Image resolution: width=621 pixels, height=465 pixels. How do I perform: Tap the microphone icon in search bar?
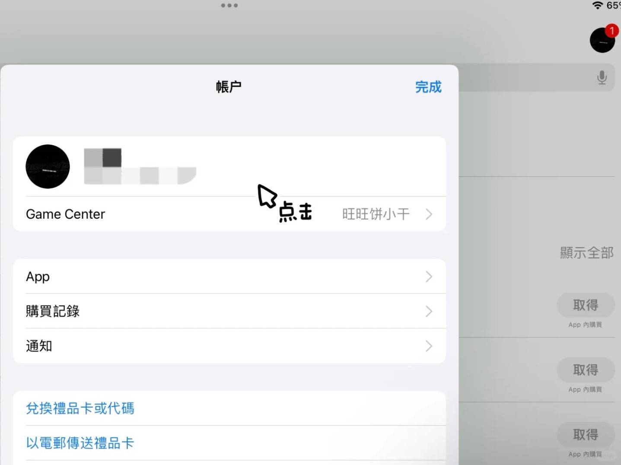602,77
